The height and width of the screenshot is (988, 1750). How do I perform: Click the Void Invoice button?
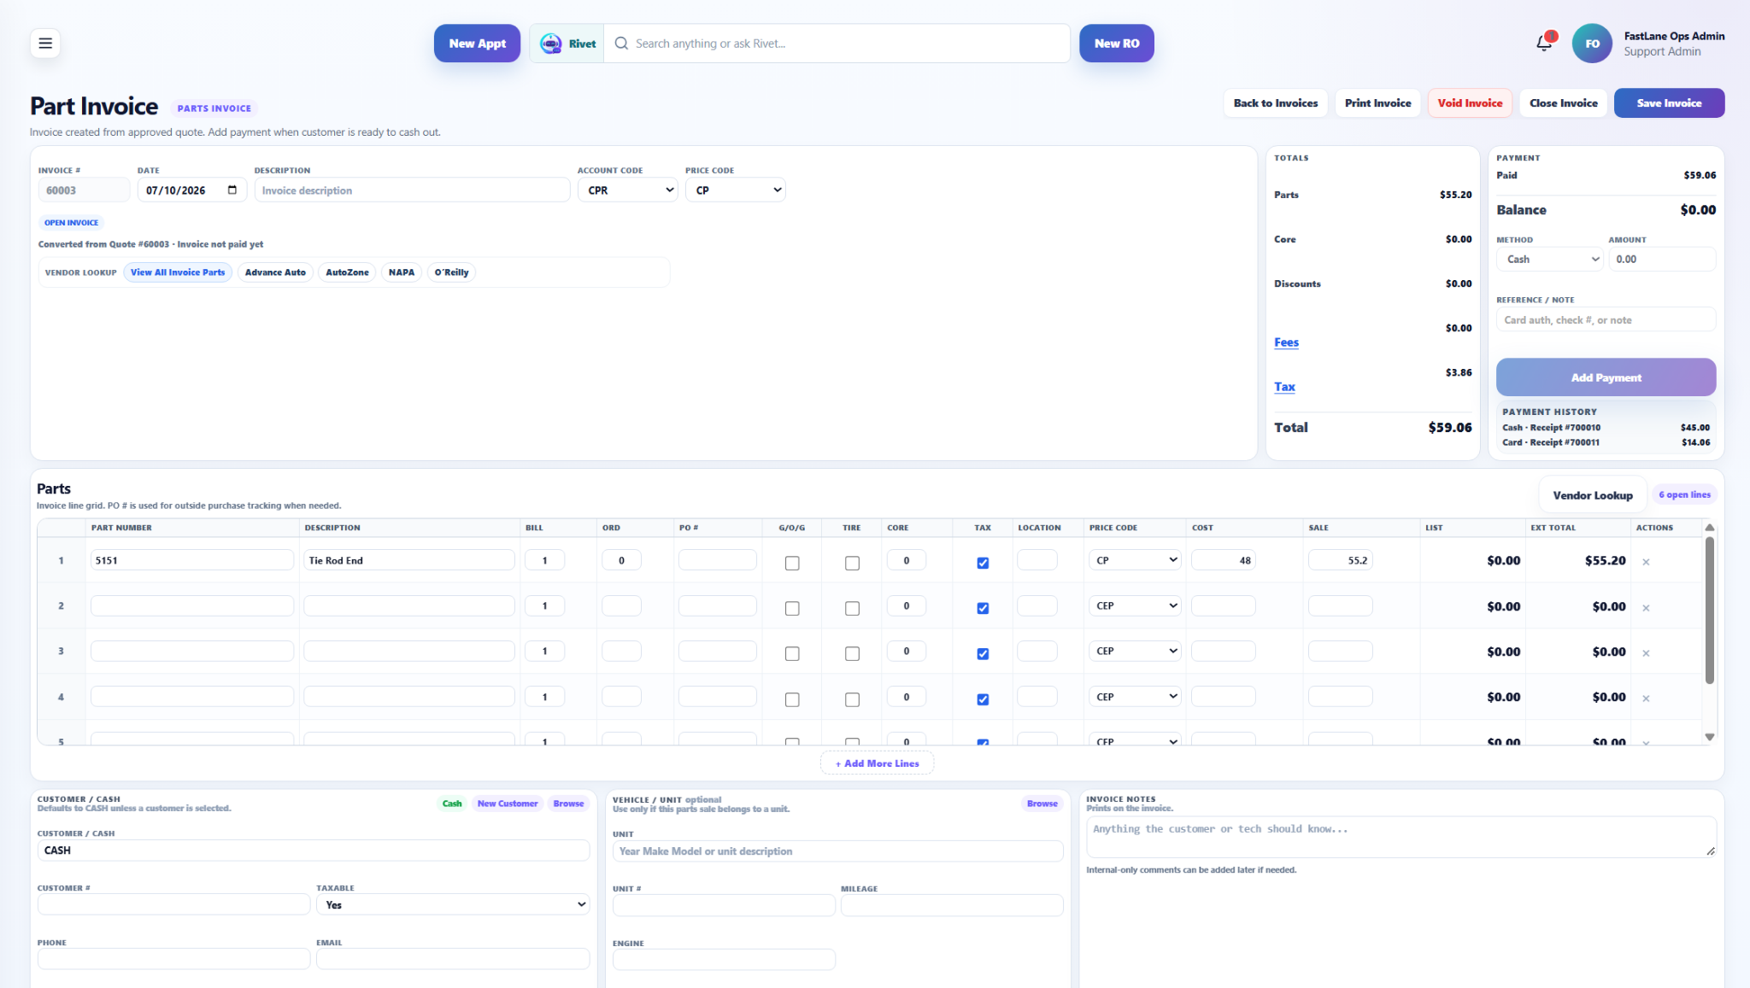click(x=1470, y=102)
